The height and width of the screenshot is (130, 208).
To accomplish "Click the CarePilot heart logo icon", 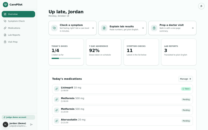I will (x=5, y=5).
